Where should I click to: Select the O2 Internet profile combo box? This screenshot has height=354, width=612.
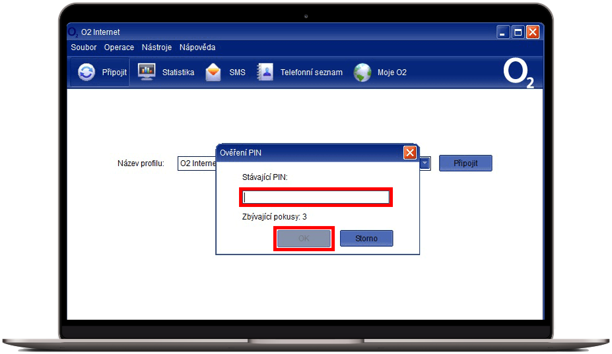pos(197,163)
